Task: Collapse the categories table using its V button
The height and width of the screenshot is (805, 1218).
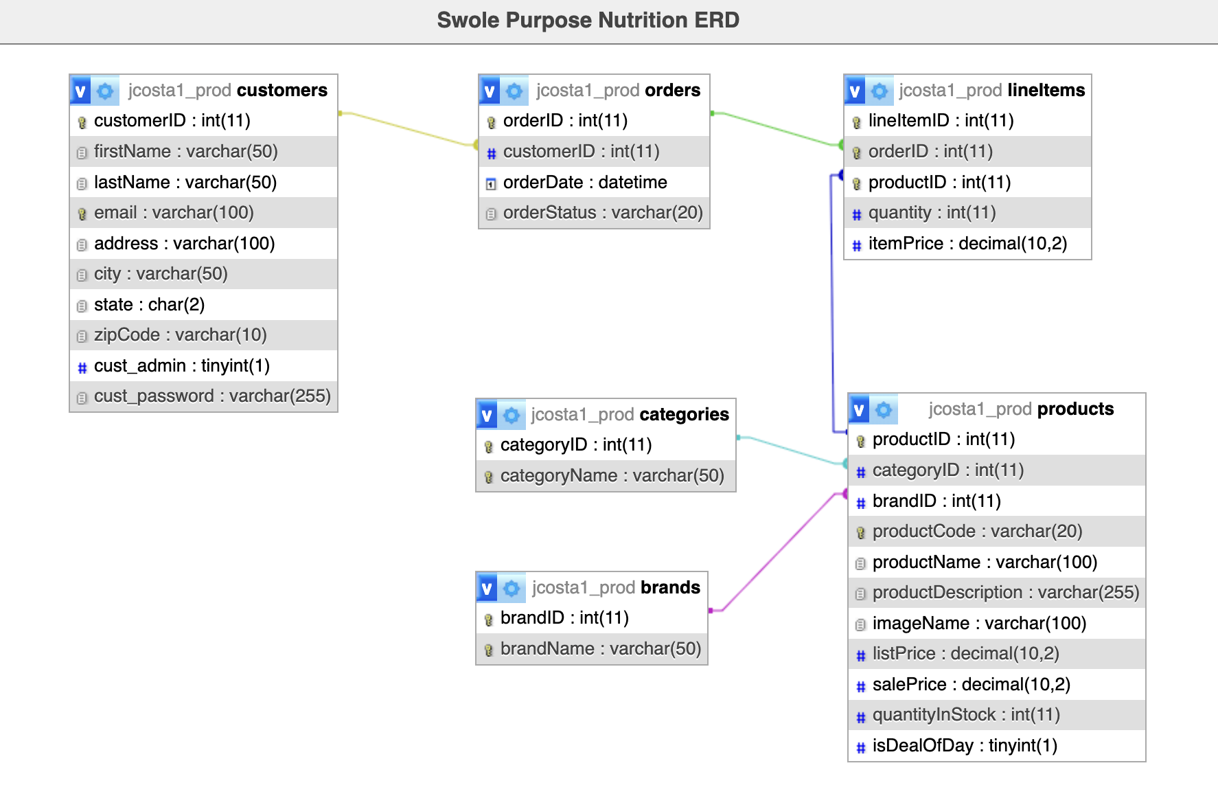Action: 487,415
